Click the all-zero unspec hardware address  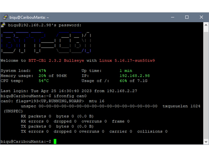(98, 106)
